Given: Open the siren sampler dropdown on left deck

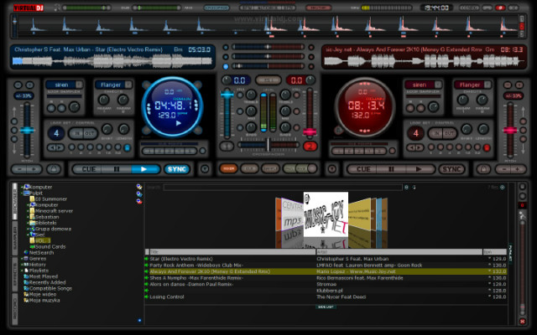Looking at the screenshot, I should (79, 85).
